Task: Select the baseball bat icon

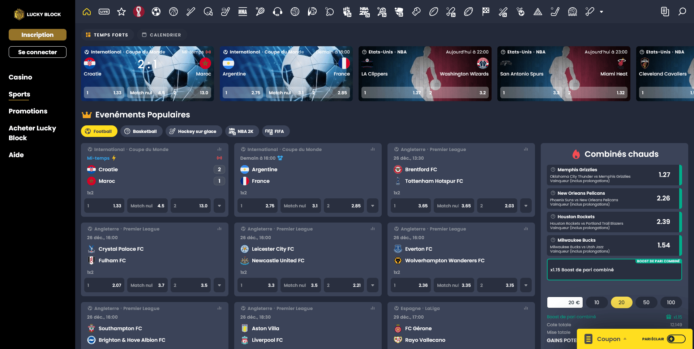Action: (191, 12)
